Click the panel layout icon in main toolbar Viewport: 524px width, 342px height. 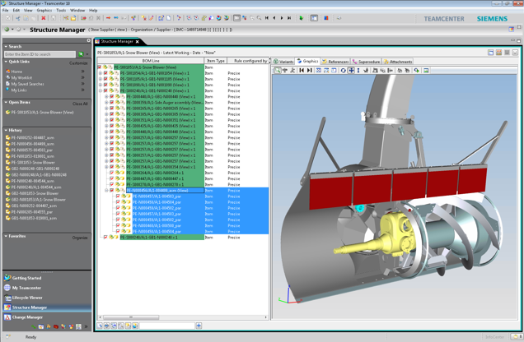[314, 18]
